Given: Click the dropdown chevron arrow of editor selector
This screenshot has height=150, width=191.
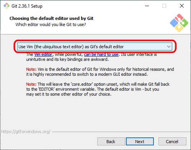Looking at the screenshot, I should click(x=169, y=47).
